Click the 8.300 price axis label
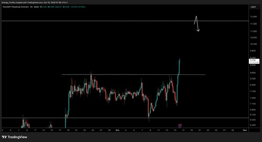 coord(253,79)
